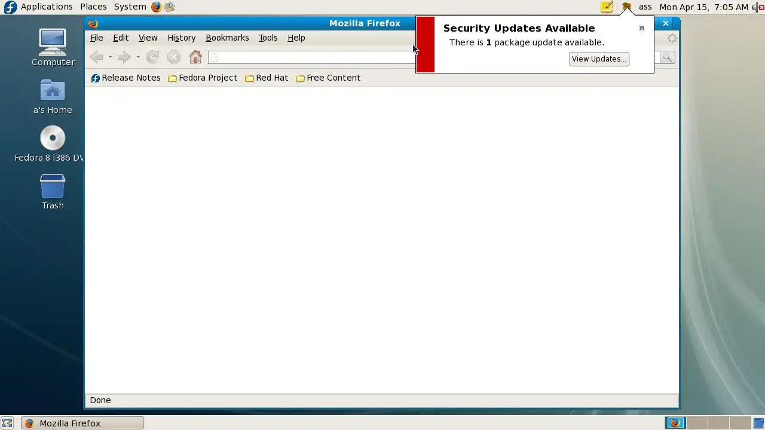Viewport: 765px width, 430px height.
Task: Switch to first workspace with Firefox
Action: pyautogui.click(x=676, y=423)
